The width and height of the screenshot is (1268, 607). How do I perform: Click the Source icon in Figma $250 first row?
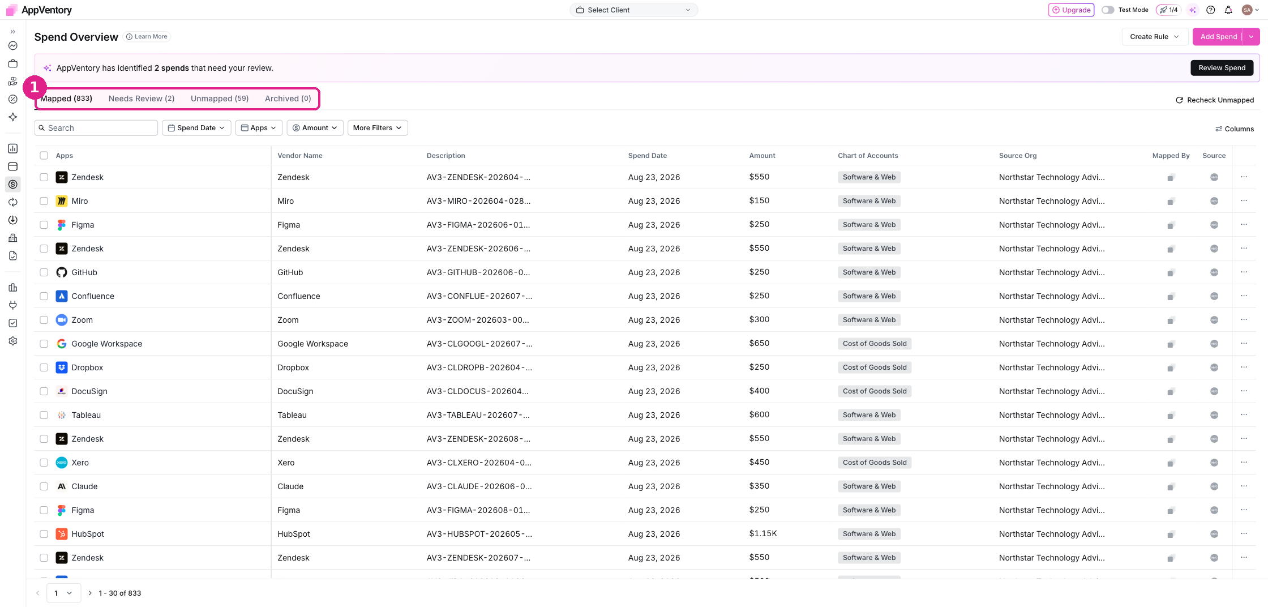(x=1214, y=225)
